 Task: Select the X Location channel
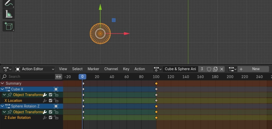pyautogui.click(x=13, y=101)
